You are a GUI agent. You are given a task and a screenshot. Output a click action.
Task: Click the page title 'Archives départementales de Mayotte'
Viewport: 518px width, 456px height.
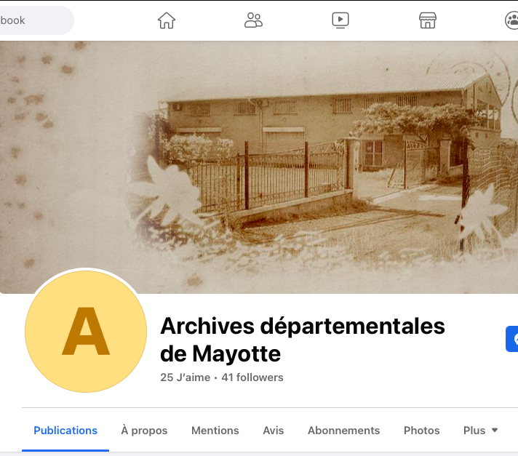[302, 340]
